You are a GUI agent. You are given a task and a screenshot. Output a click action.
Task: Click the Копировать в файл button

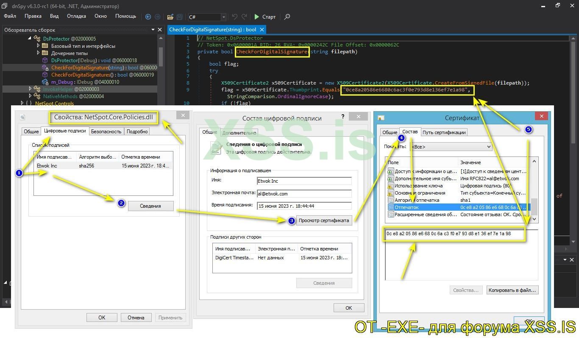pos(512,290)
